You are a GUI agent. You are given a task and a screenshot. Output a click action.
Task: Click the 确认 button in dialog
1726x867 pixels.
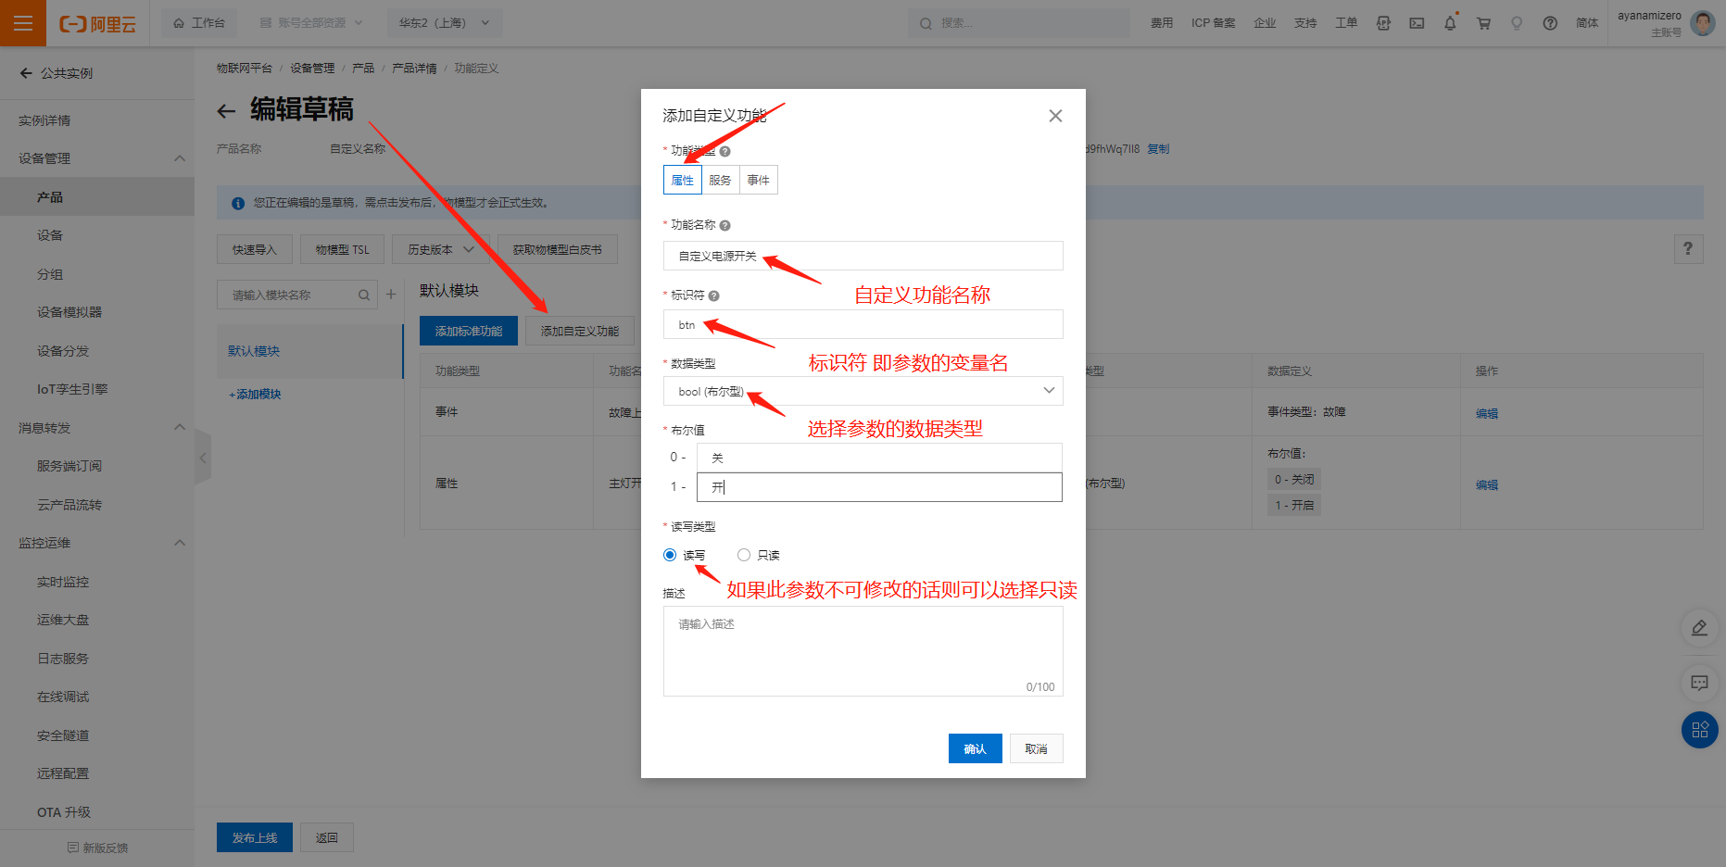975,748
